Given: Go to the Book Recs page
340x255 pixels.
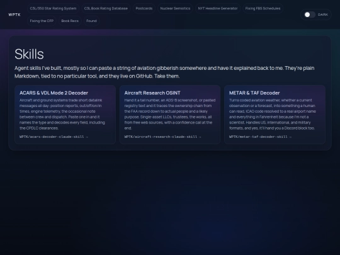Looking at the screenshot, I should pos(70,21).
